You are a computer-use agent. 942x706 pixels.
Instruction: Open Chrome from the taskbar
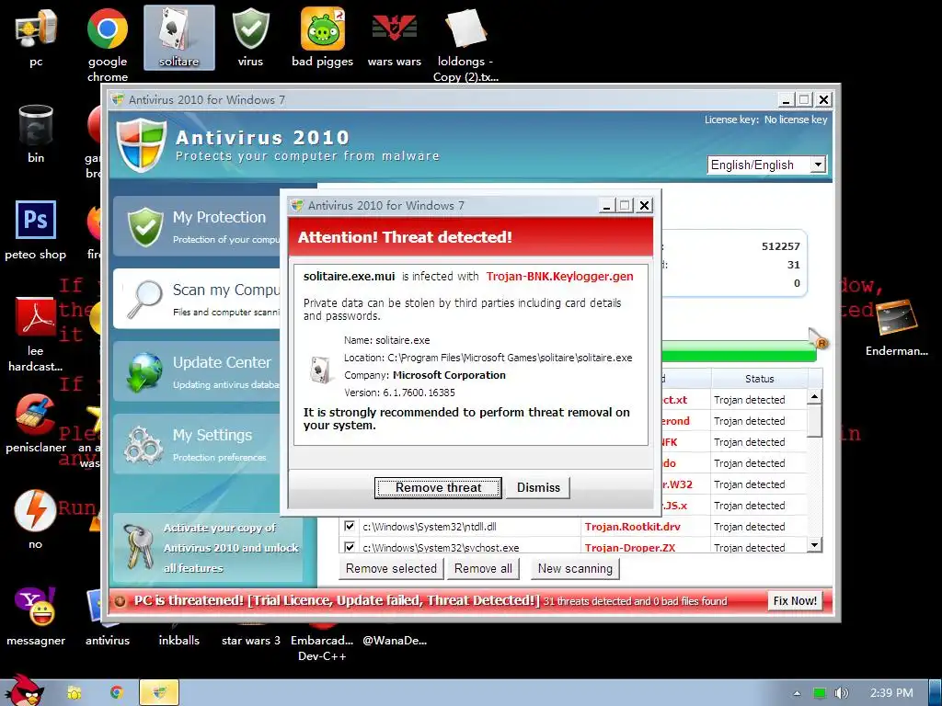[117, 693]
